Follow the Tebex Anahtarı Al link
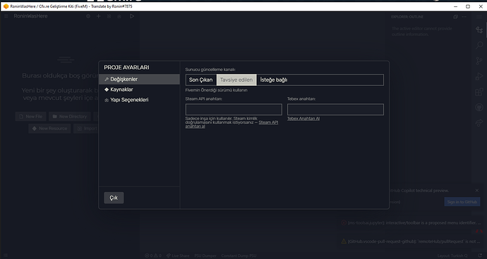Image resolution: width=487 pixels, height=259 pixels. 303,119
